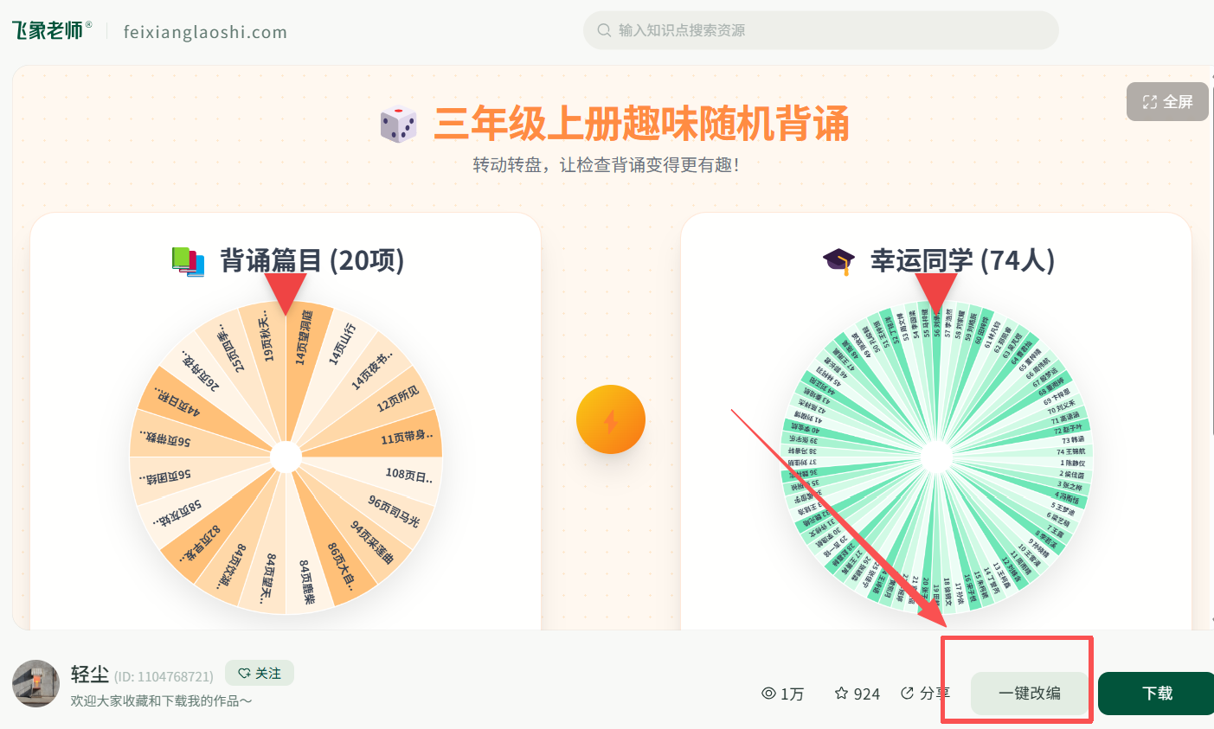Toggle fullscreen with 全屏 button
The width and height of the screenshot is (1214, 729).
tap(1167, 102)
